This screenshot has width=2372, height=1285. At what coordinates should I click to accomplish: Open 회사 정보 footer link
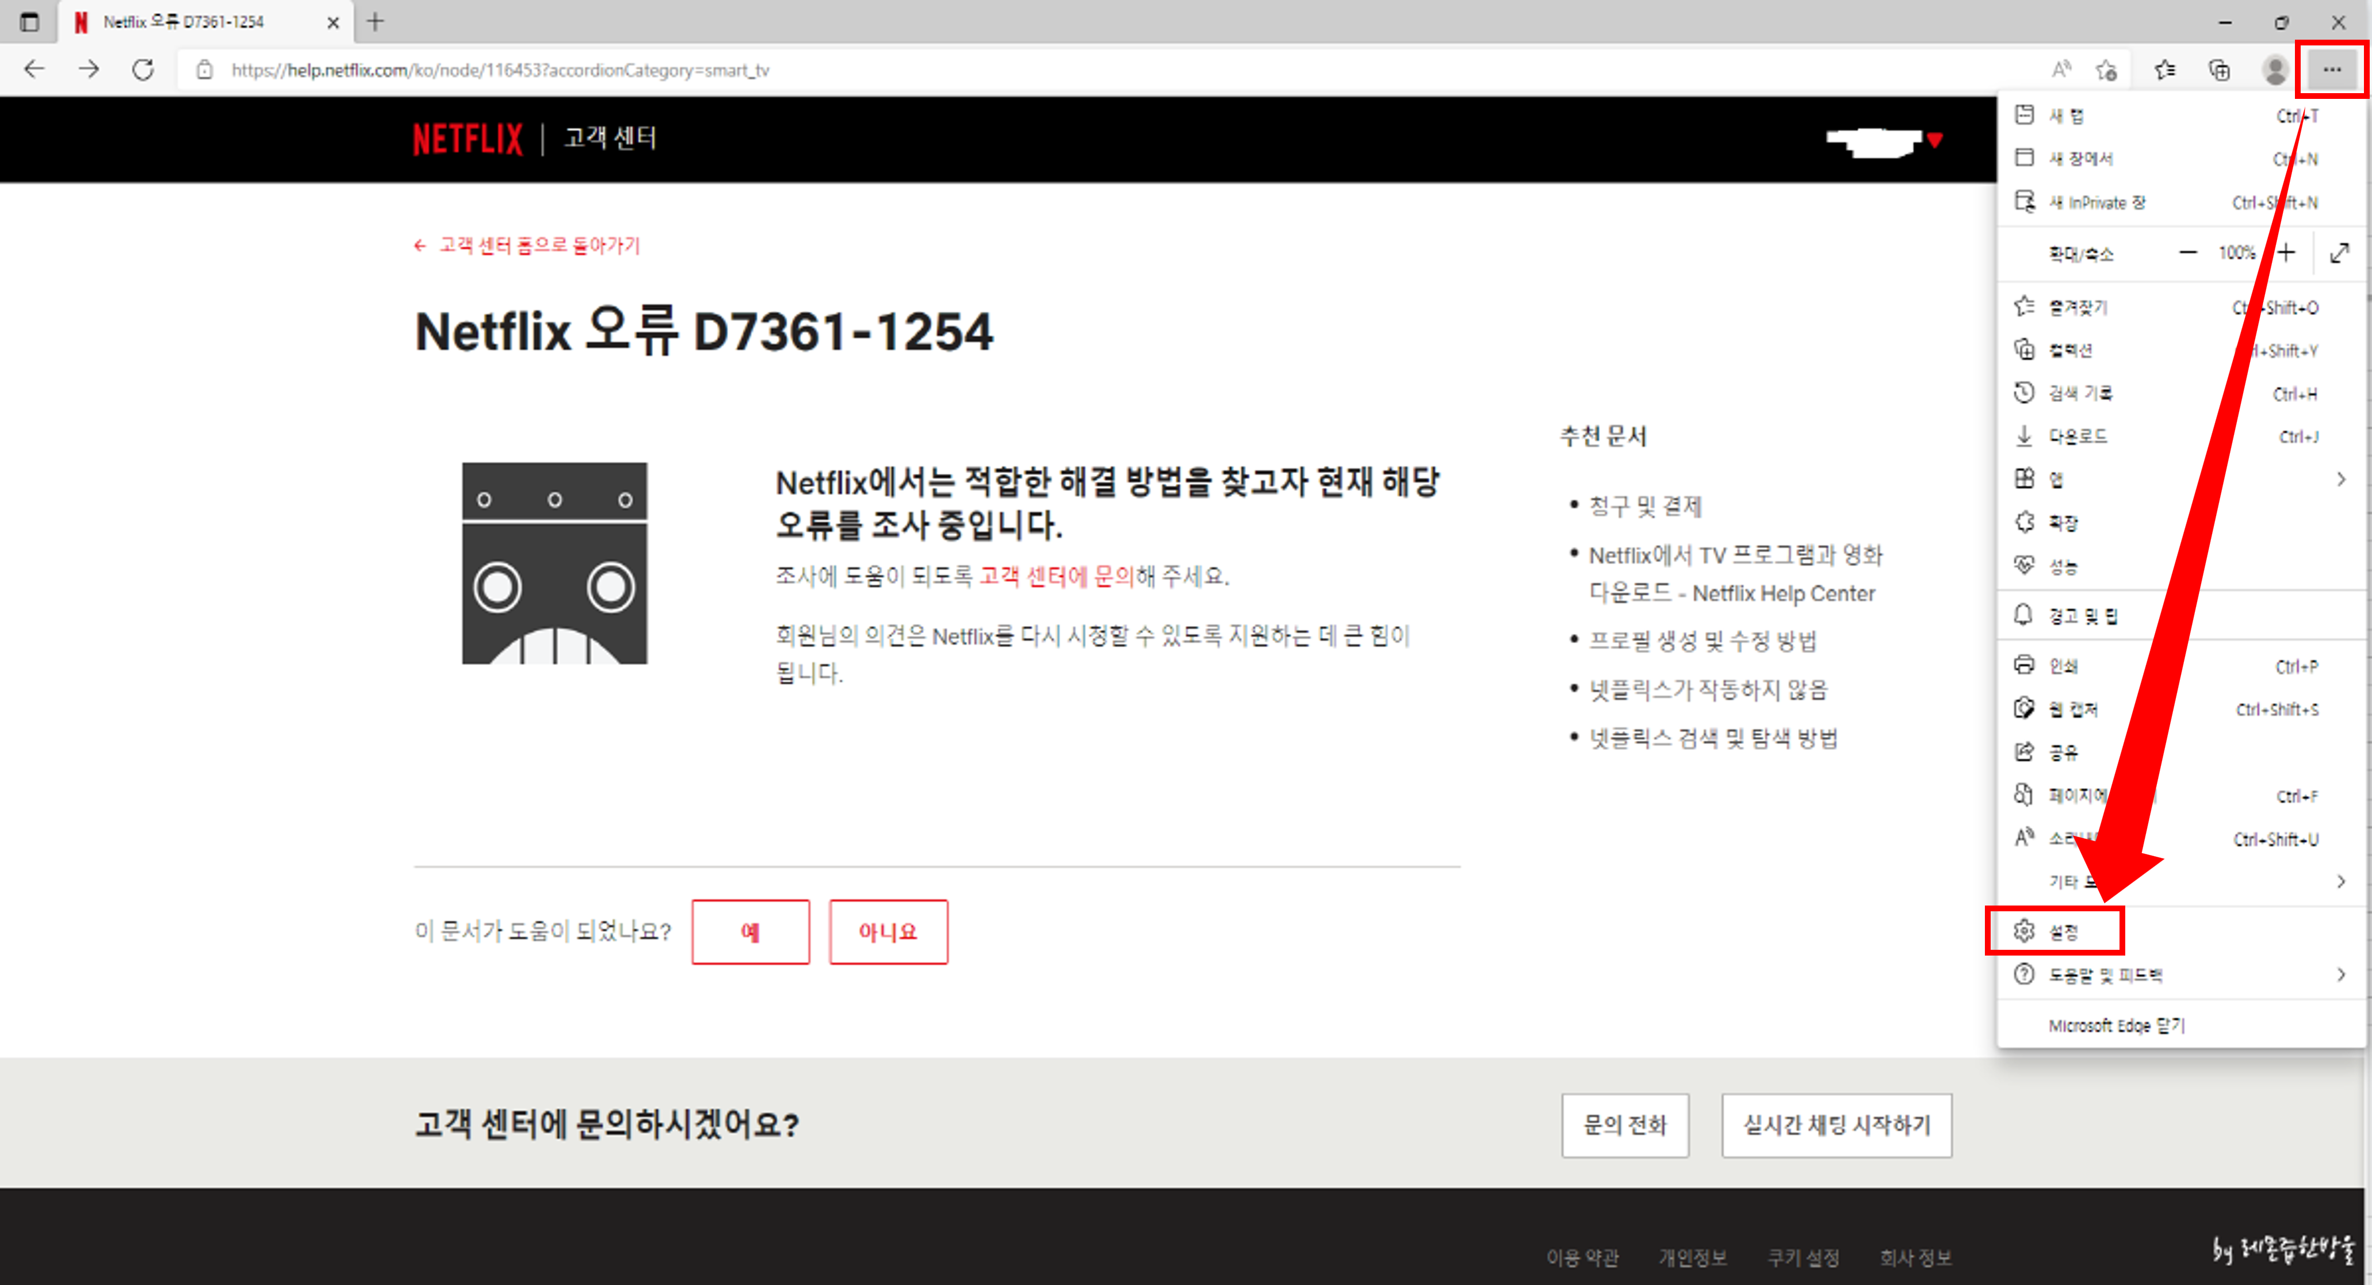[1915, 1257]
